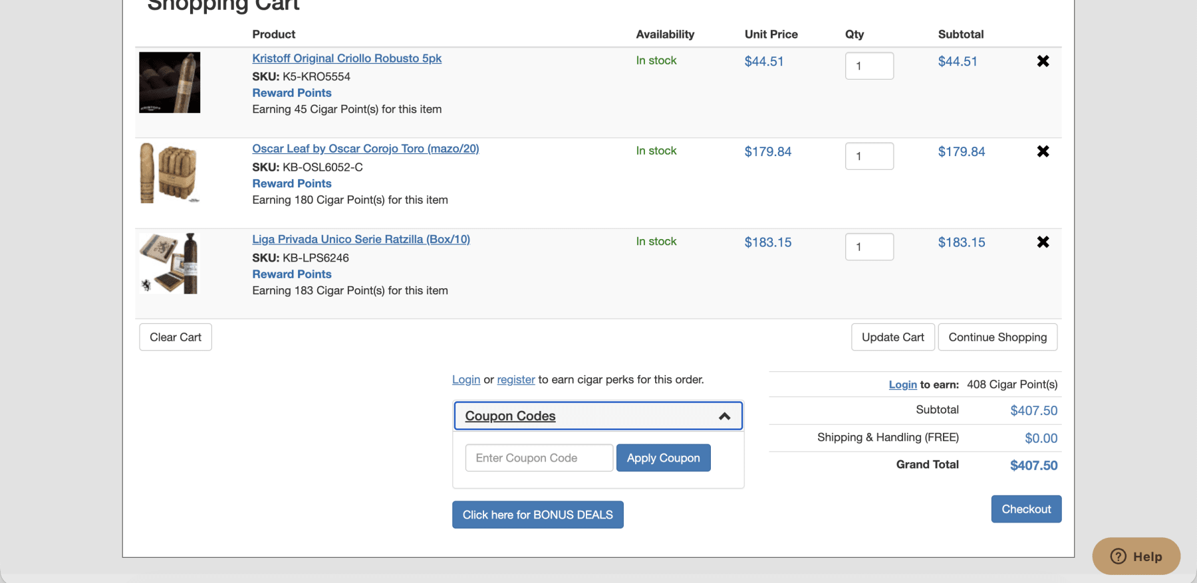Click Reward Points under Kristoff item
Image resolution: width=1197 pixels, height=583 pixels.
click(292, 93)
